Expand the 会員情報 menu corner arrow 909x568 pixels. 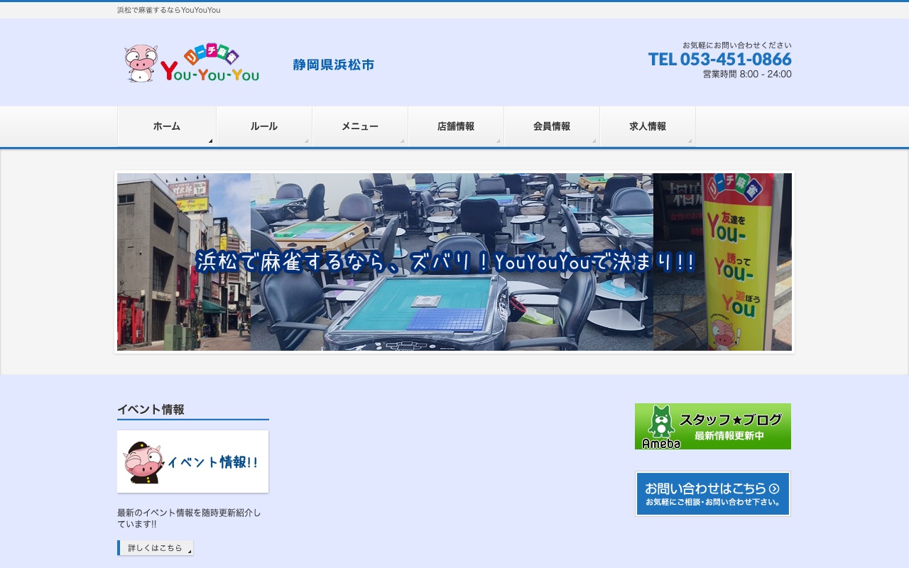coord(594,141)
